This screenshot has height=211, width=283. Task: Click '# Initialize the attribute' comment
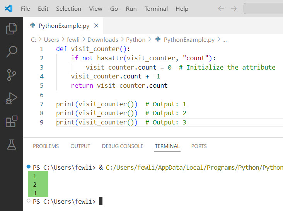[227, 67]
